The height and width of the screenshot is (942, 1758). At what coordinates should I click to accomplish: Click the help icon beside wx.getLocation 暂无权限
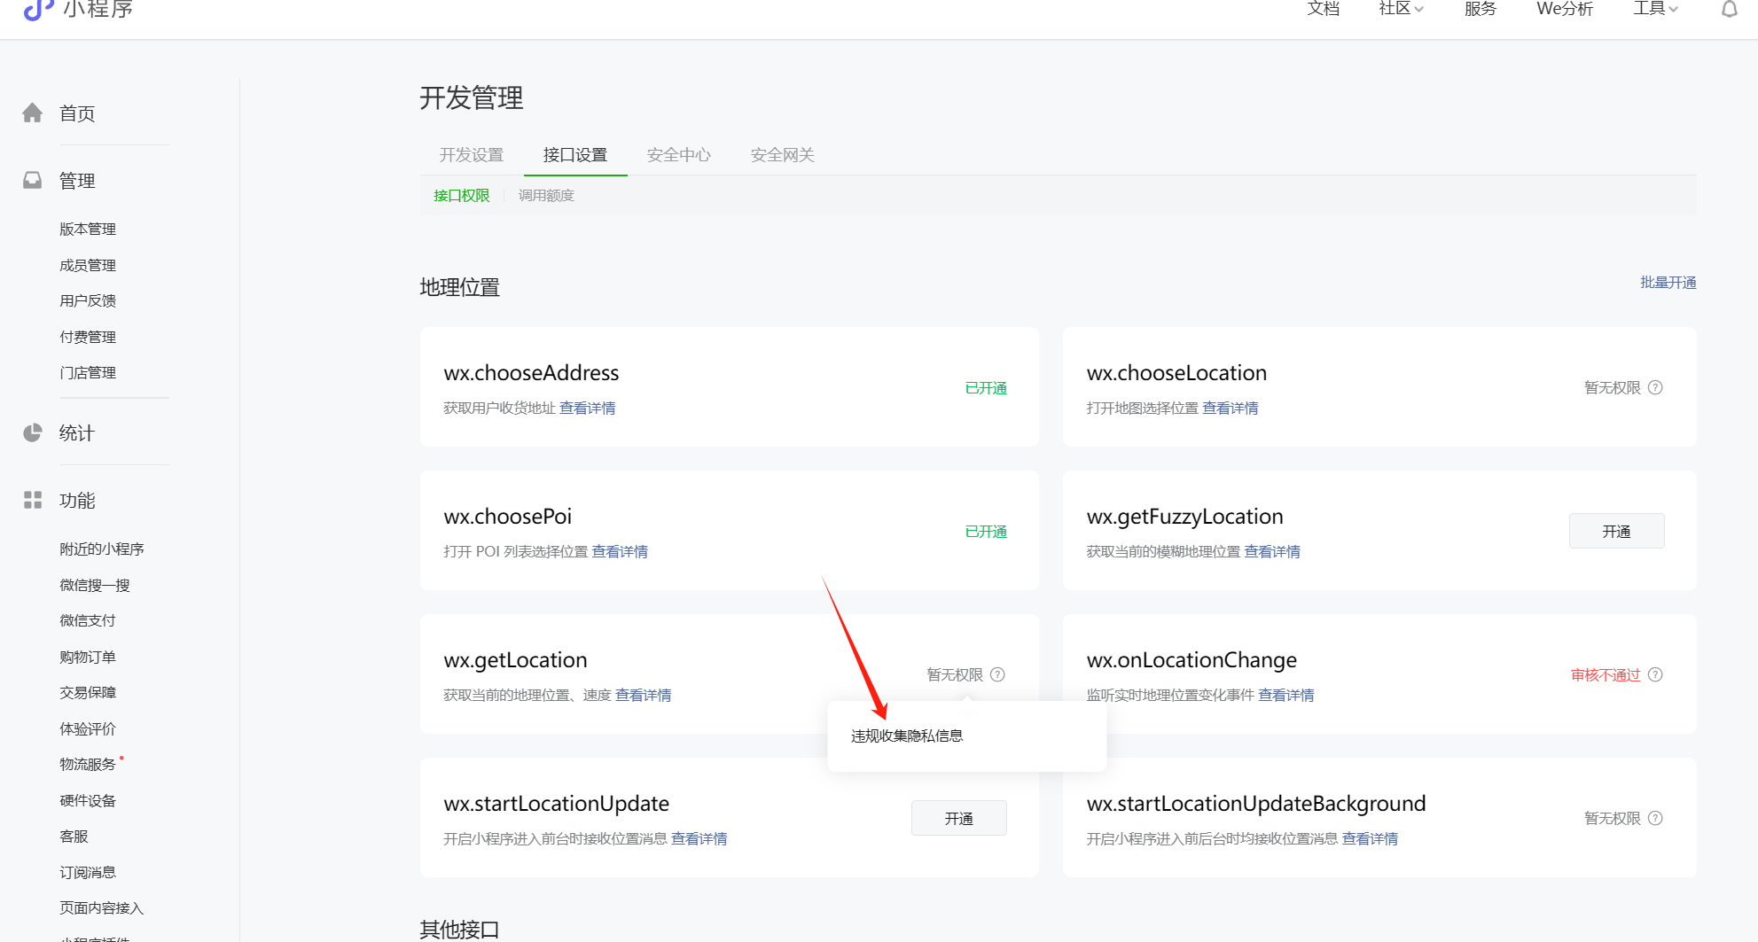(997, 674)
